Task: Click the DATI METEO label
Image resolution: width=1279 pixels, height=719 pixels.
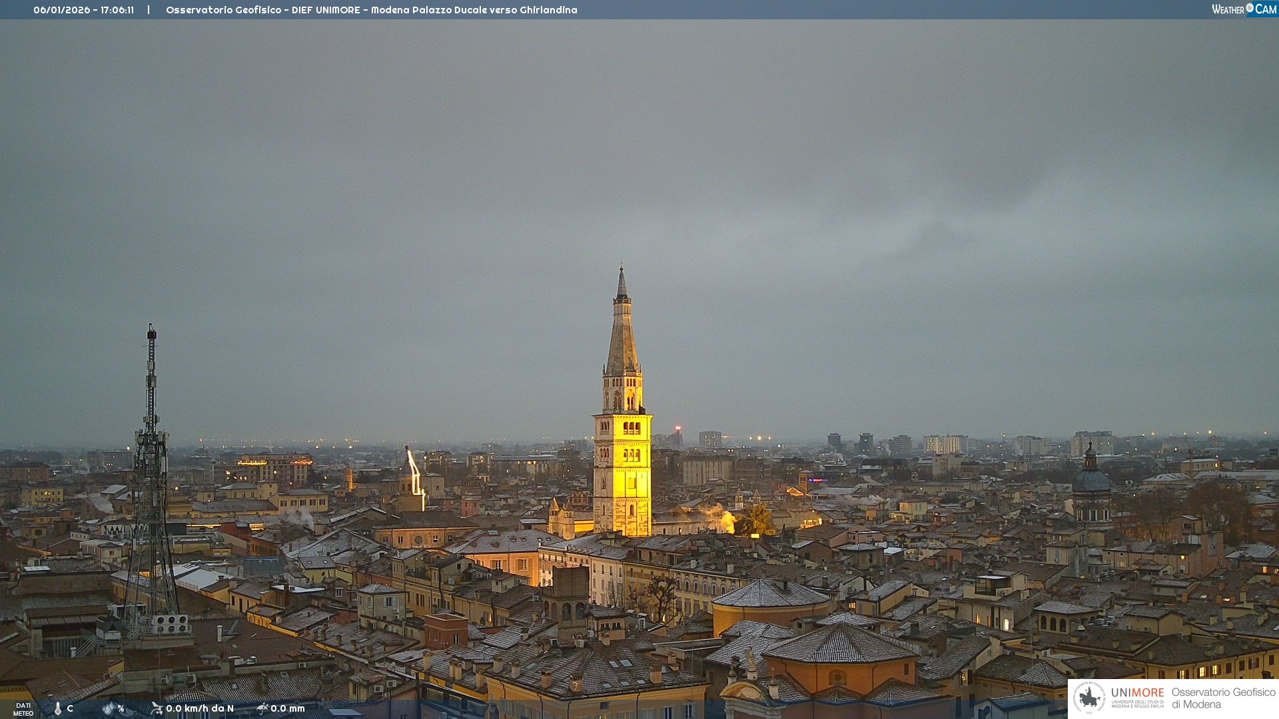Action: [x=23, y=709]
